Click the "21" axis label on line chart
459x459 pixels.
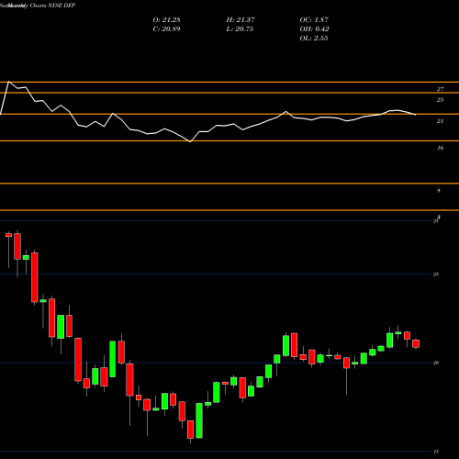pyautogui.click(x=440, y=121)
